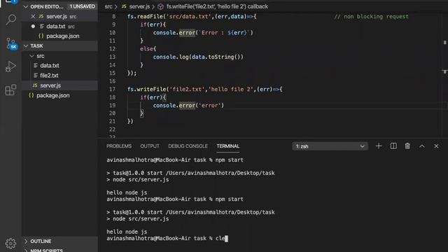Switch to the Output tab
This screenshot has width=448, height=252.
point(150,146)
